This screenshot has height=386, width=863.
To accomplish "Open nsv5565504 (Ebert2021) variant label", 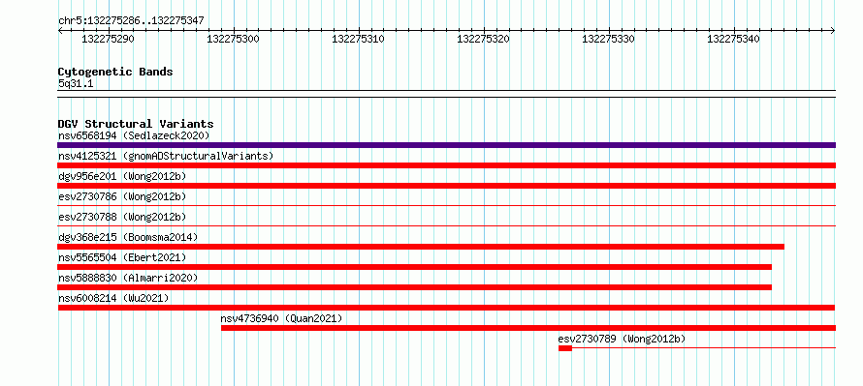I will point(122,257).
